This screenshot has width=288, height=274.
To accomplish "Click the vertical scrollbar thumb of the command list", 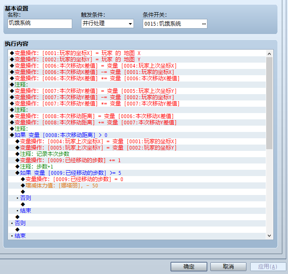I will pyautogui.click(x=269, y=103).
